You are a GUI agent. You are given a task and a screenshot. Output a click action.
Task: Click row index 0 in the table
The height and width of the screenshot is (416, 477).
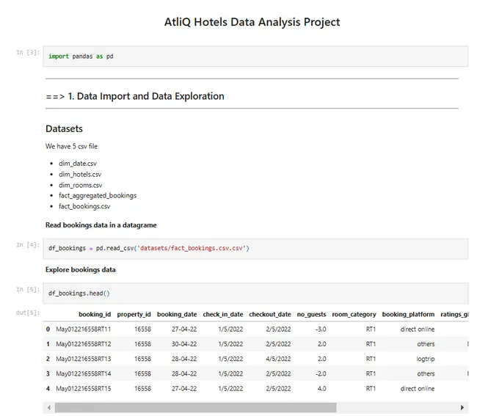click(x=48, y=329)
